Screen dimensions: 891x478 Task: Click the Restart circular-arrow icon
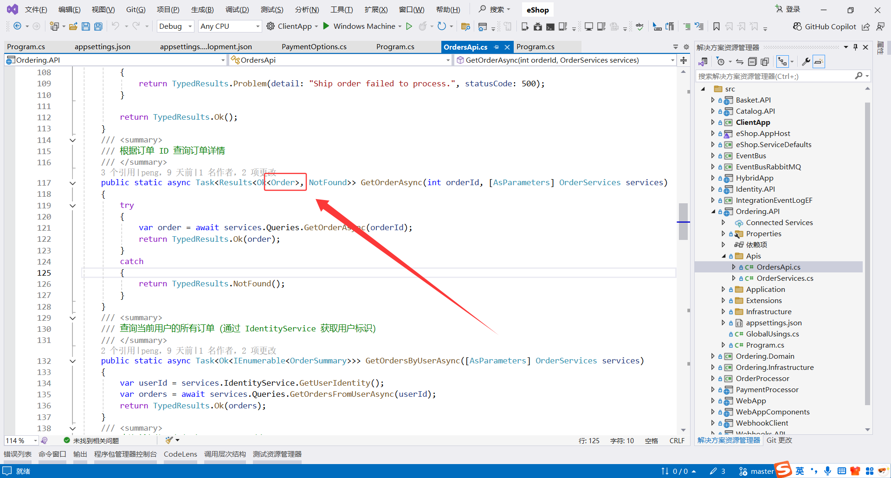click(442, 26)
